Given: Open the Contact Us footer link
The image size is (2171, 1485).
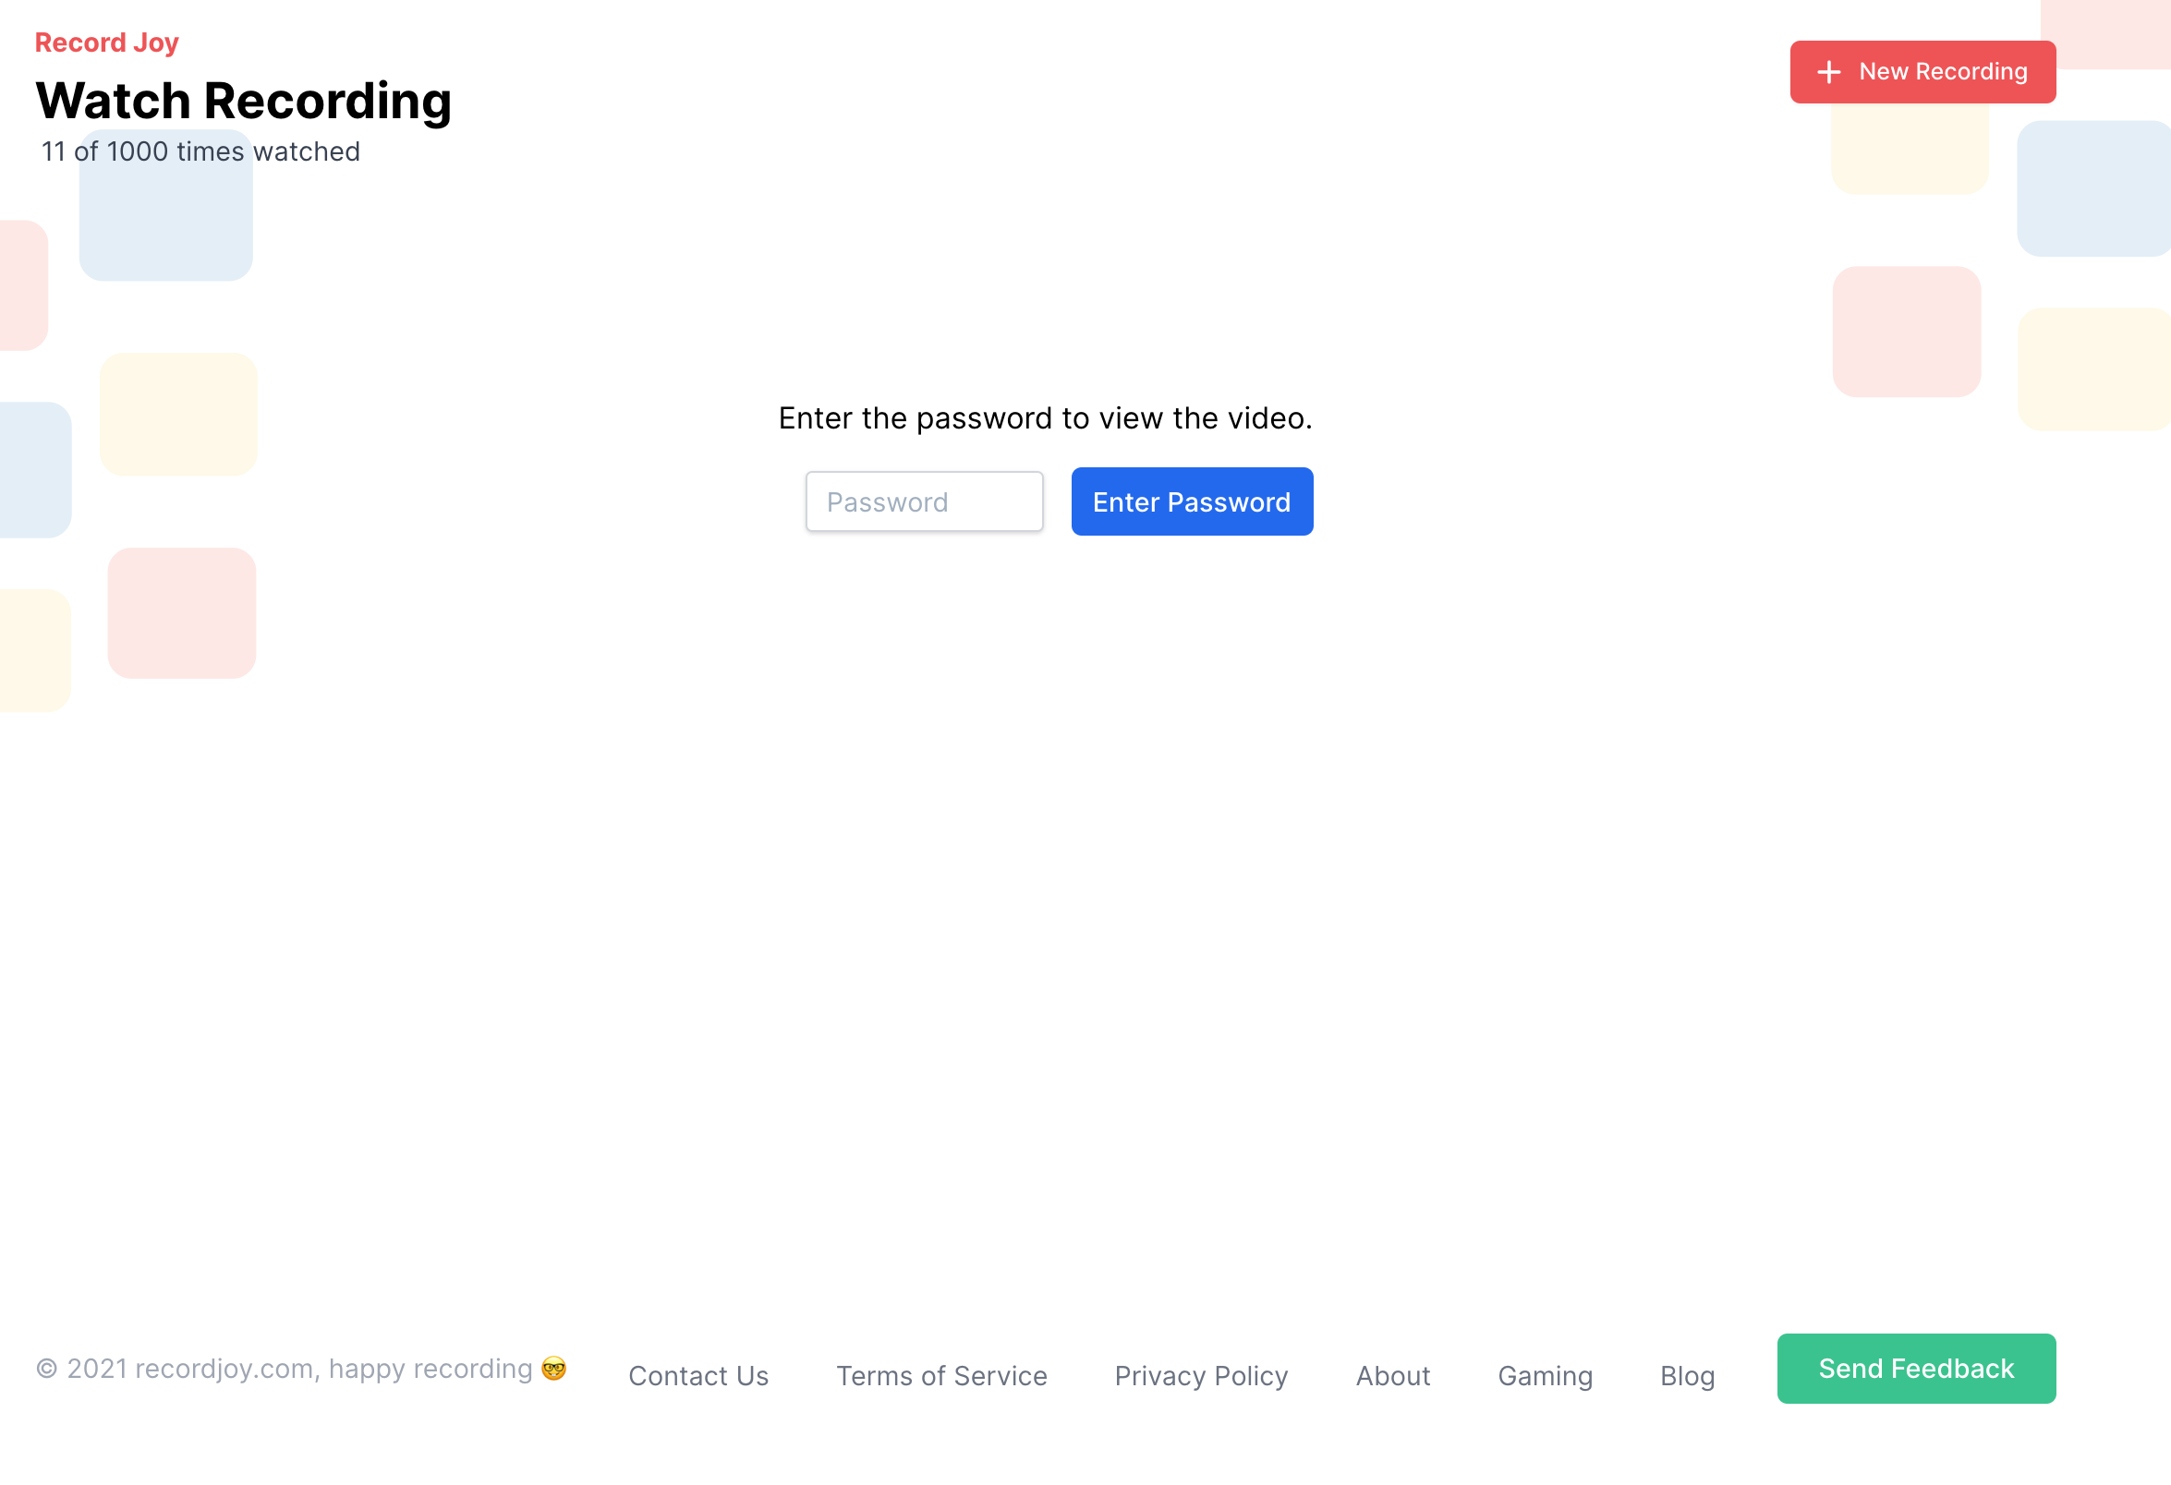Looking at the screenshot, I should click(697, 1376).
